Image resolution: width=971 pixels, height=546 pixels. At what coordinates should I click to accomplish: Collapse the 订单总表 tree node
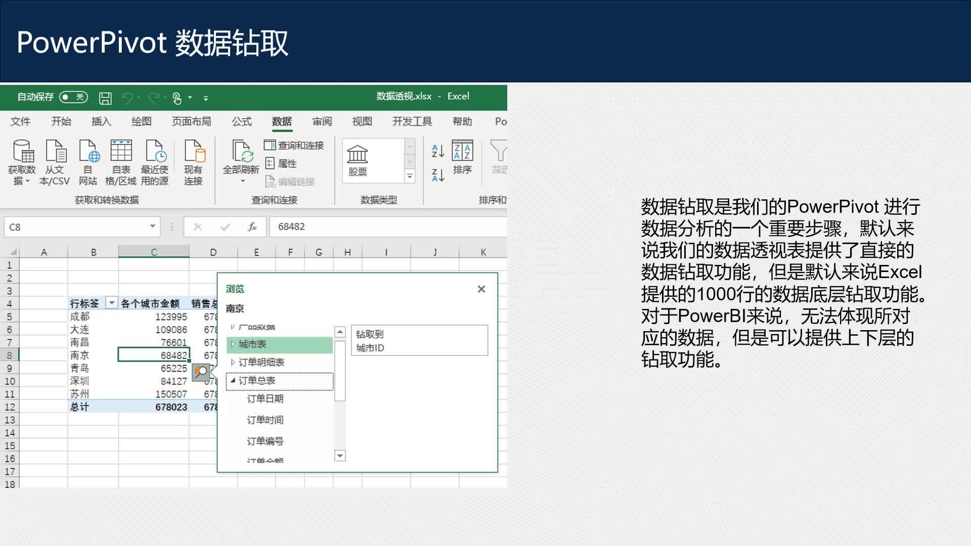233,381
